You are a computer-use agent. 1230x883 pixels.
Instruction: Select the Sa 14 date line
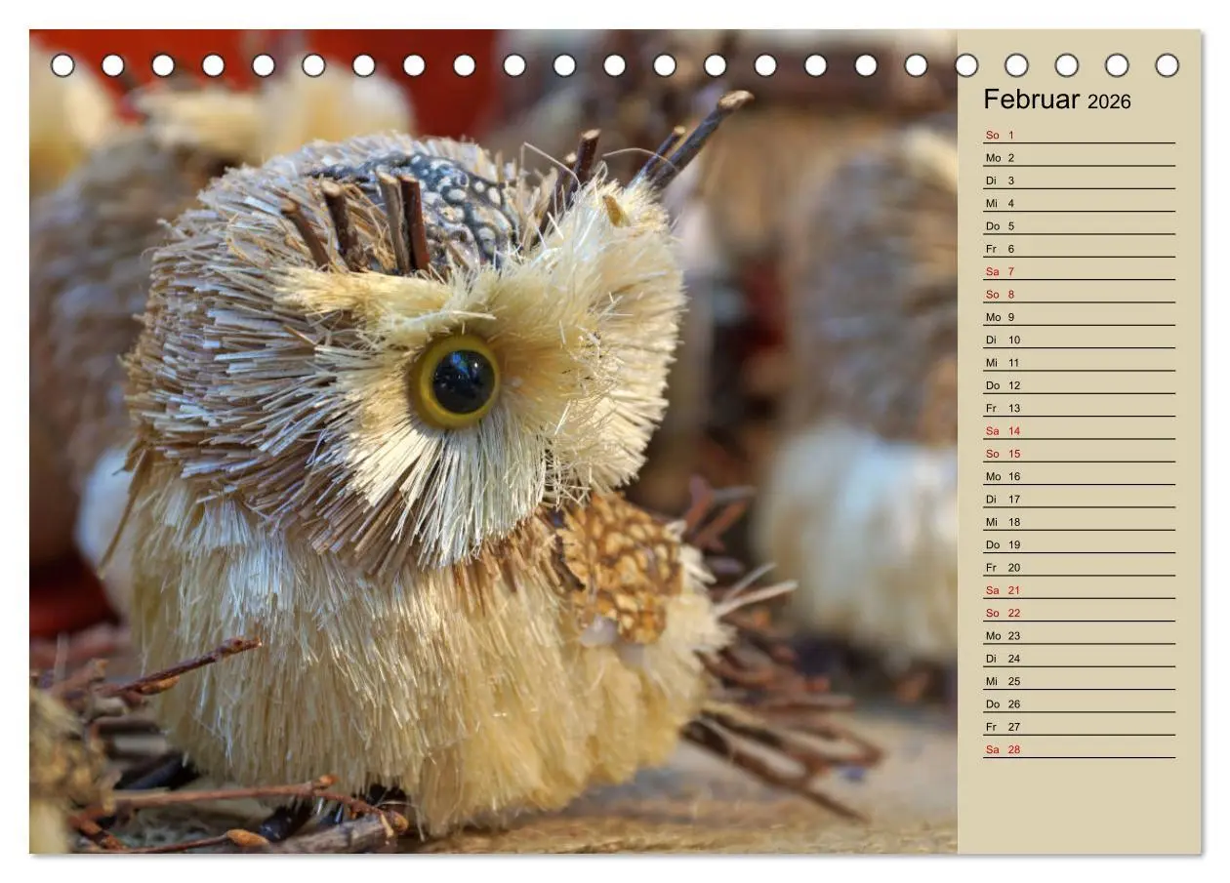[1079, 431]
